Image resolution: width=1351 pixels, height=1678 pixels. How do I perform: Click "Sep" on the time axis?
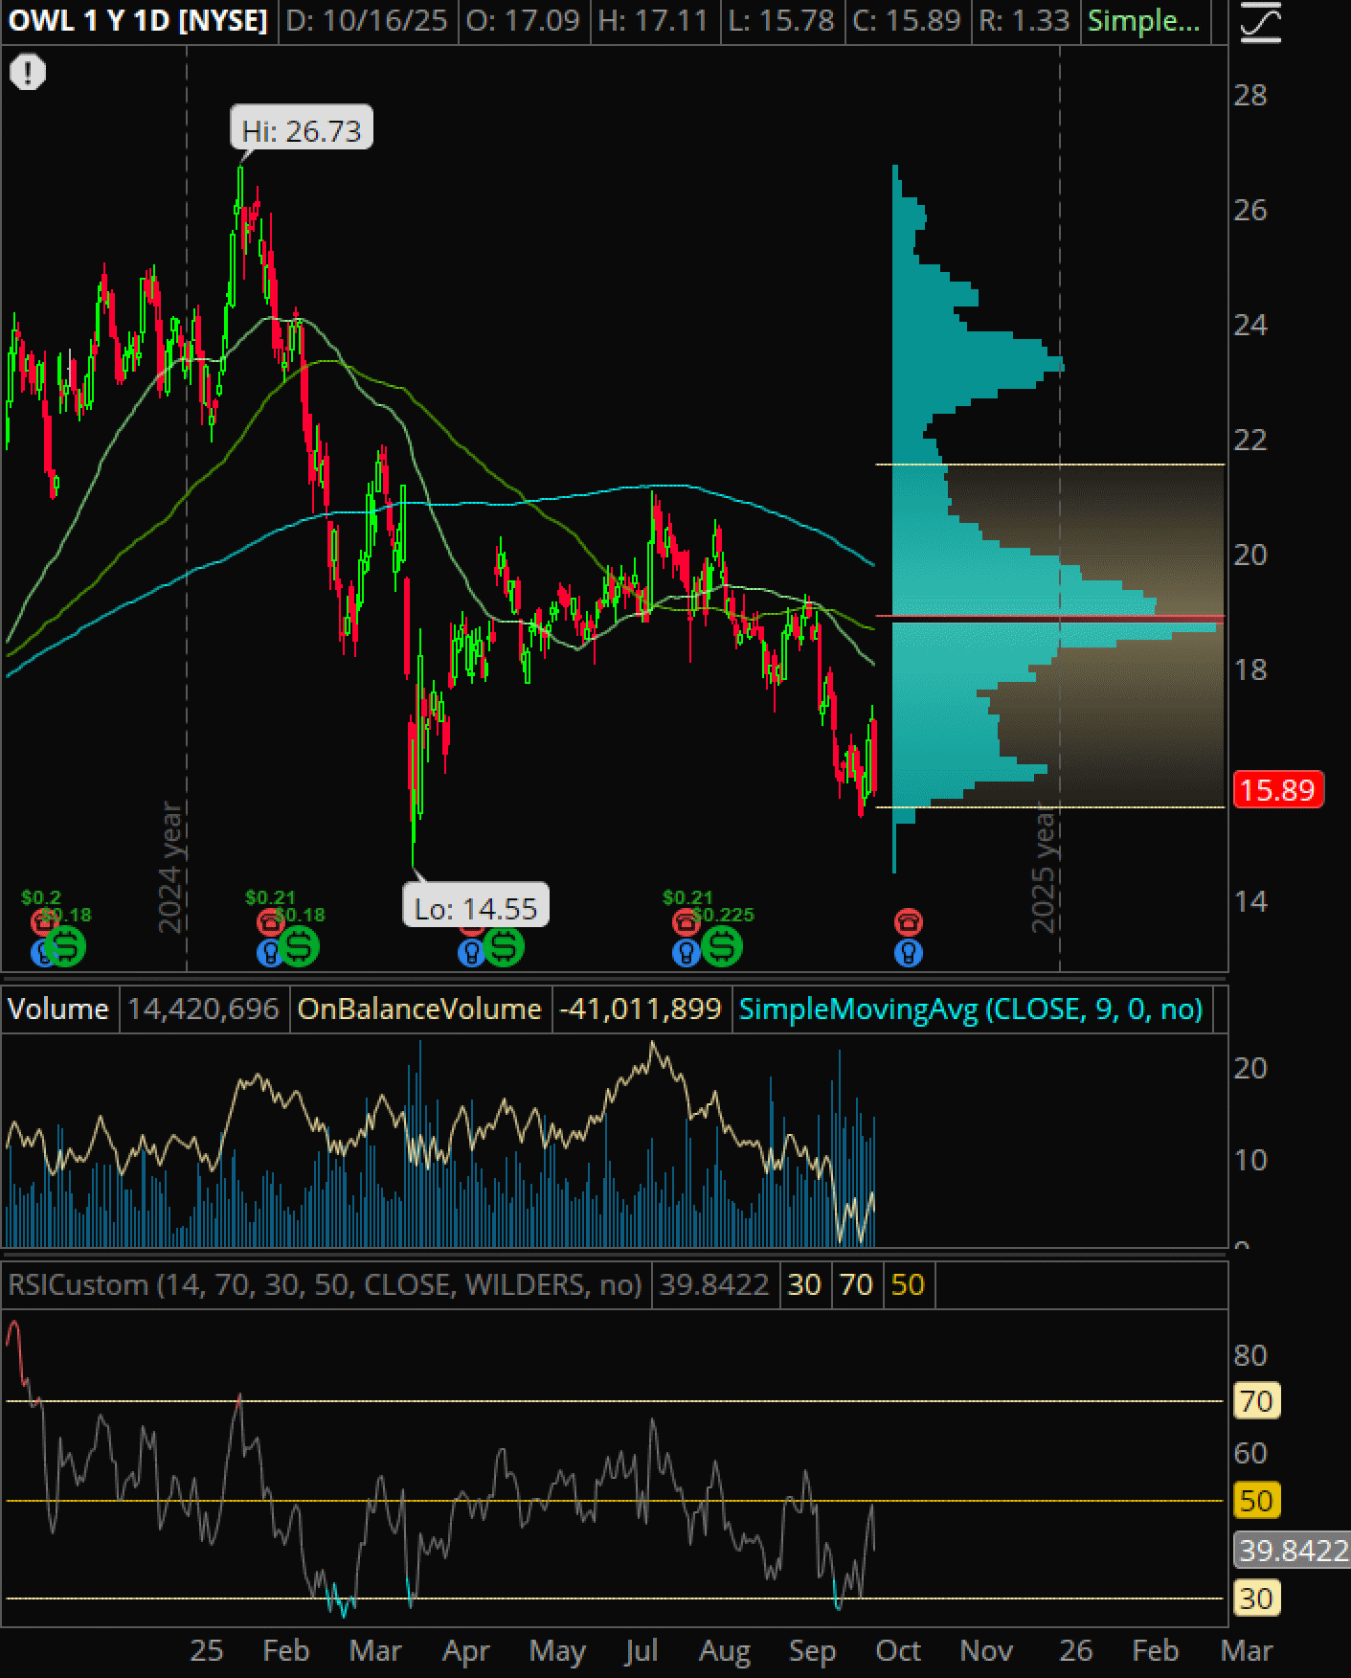(x=812, y=1650)
